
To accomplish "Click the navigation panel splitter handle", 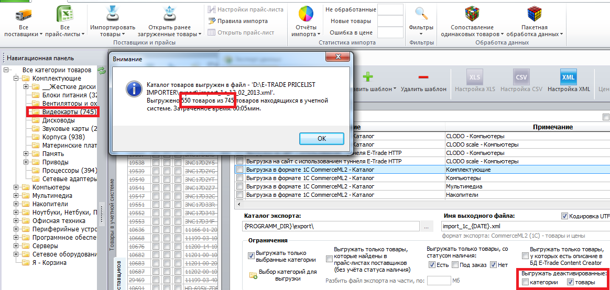I will pos(102,213).
